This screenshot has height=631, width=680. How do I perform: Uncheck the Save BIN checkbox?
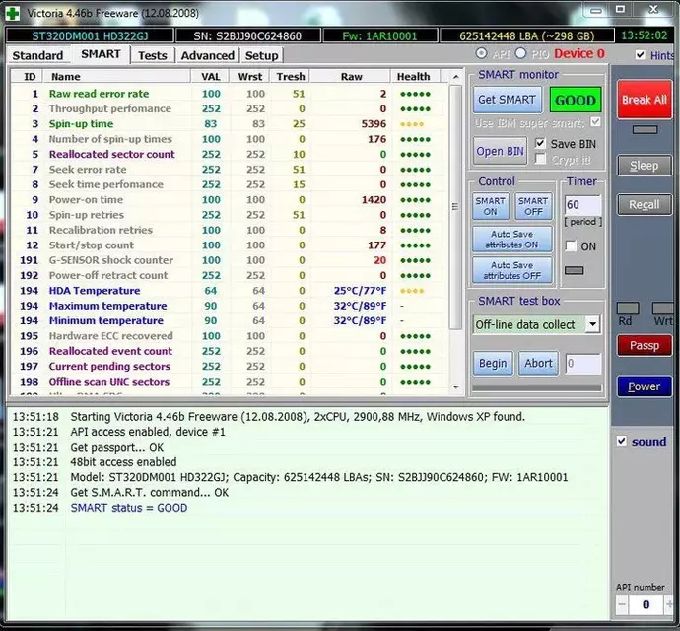pyautogui.click(x=540, y=143)
